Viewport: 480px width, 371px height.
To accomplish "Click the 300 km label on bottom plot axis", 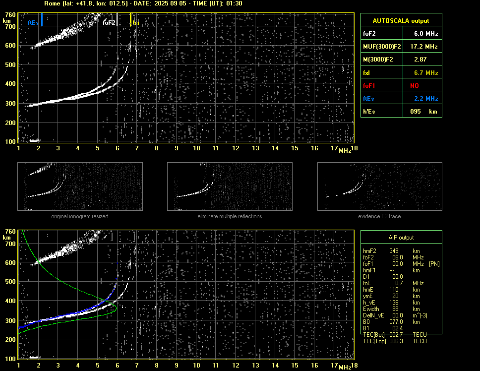I will point(10,320).
